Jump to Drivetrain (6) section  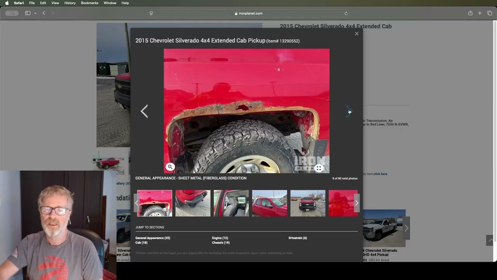pos(298,238)
